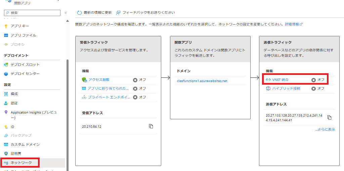344x171 pixels.
Task: Click the 証明書 shield icon
Action: pyautogui.click(x=6, y=154)
